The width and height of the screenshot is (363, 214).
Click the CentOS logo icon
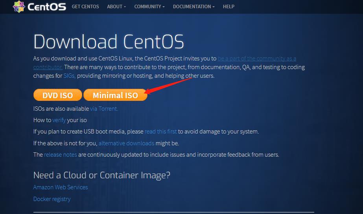19,6
